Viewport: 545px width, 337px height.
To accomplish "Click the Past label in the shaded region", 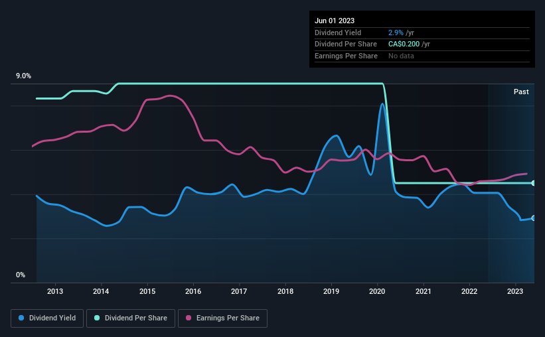I will 521,92.
